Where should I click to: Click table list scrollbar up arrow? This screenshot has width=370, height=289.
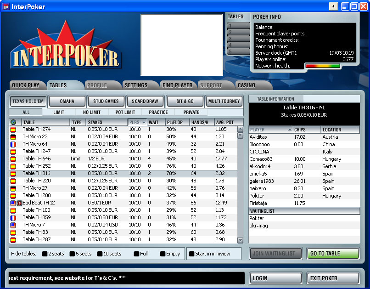coord(240,130)
